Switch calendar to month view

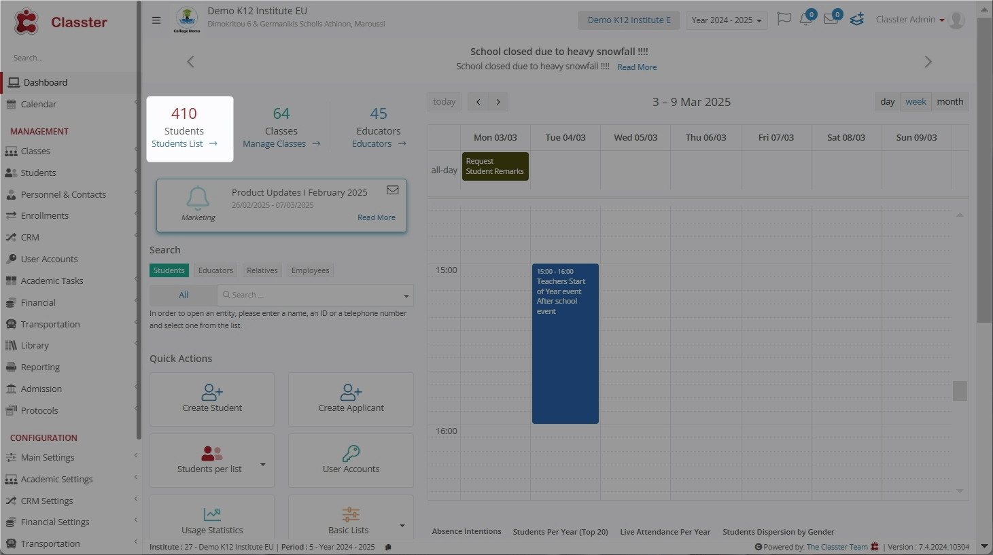pos(950,102)
